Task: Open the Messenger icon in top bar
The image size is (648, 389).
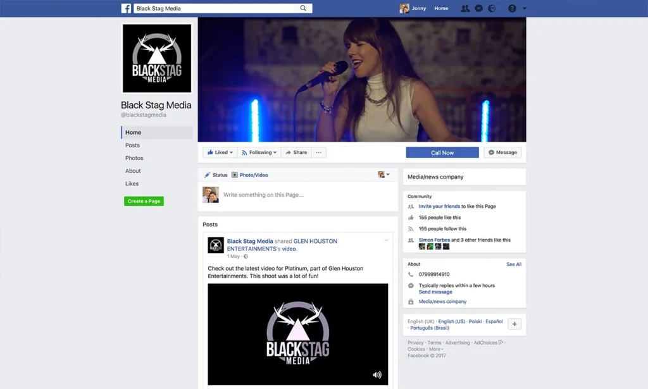Action: coord(478,8)
